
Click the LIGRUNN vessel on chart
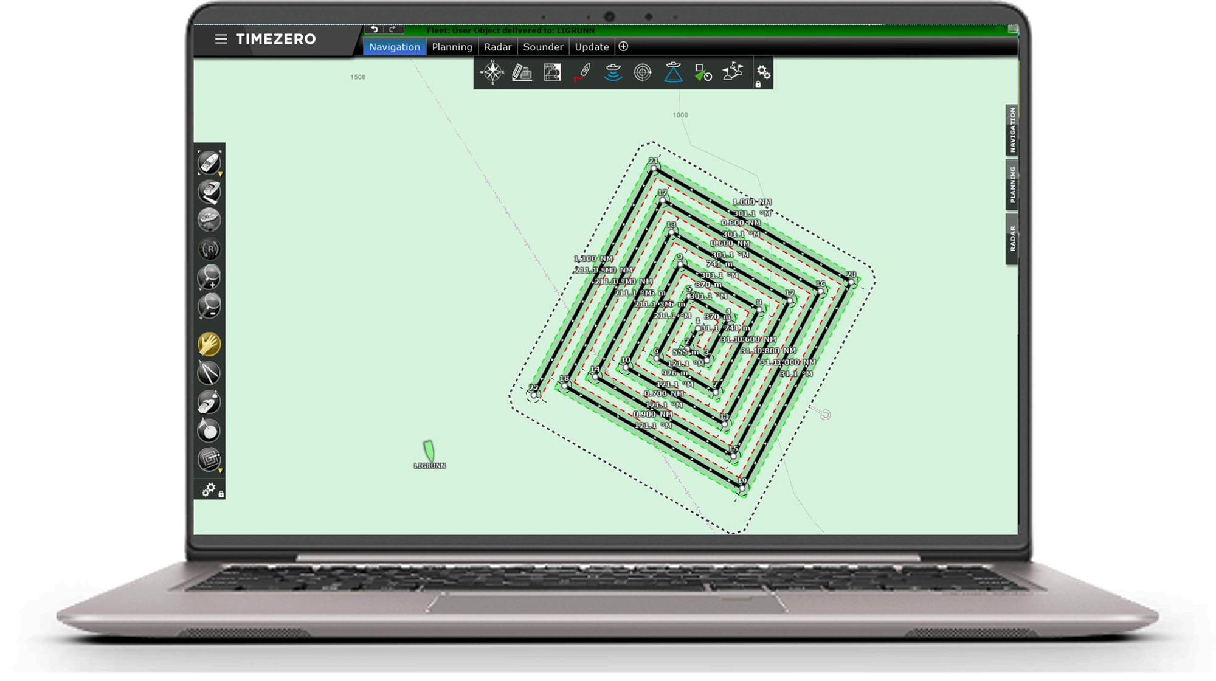(x=429, y=451)
